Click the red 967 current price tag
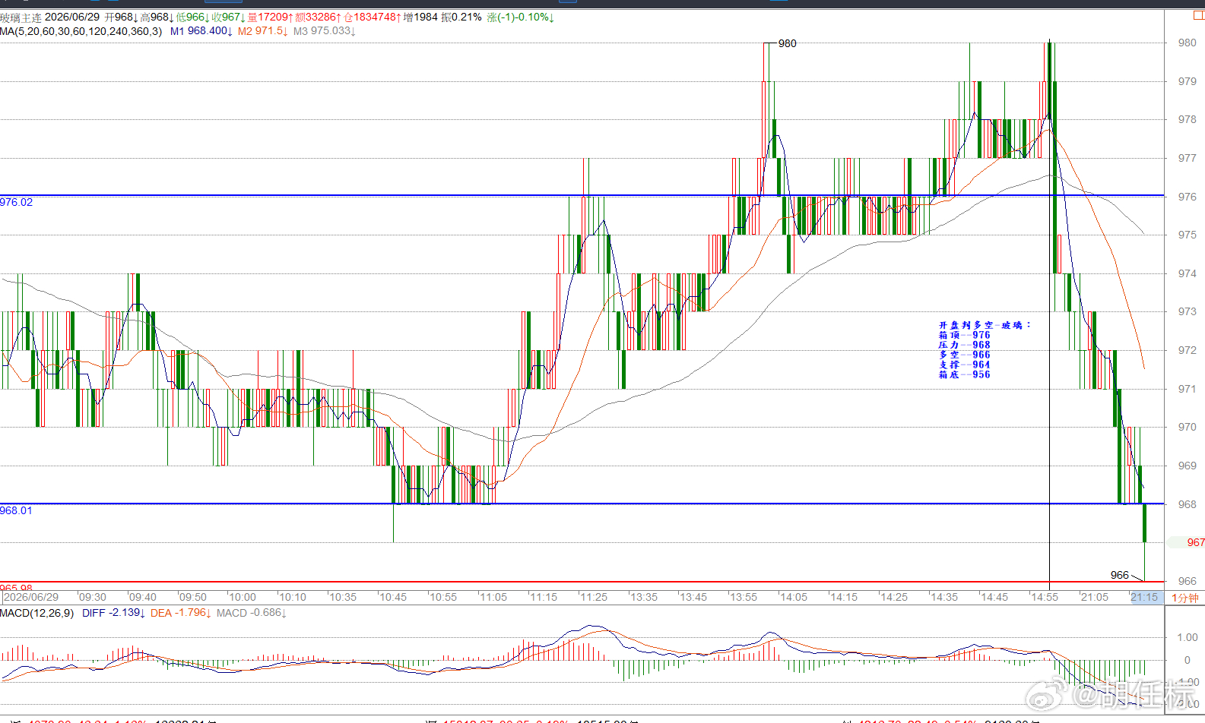 pyautogui.click(x=1195, y=542)
